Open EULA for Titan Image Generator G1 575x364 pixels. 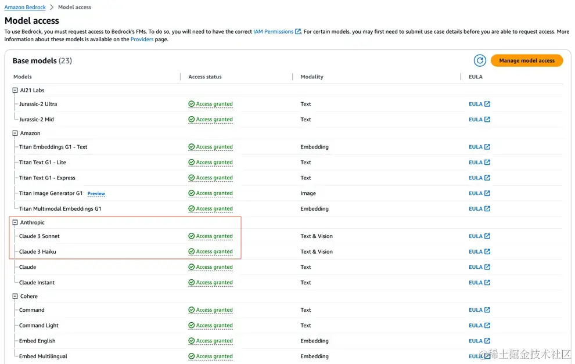[479, 193]
